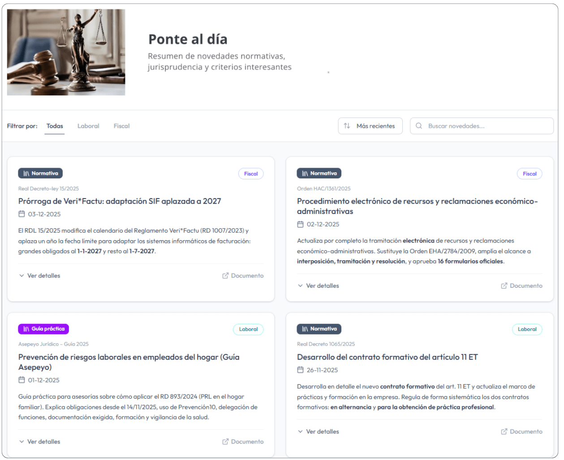Image resolution: width=564 pixels, height=460 pixels.
Task: Click the external link icon on Veri*Factu card
Action: pyautogui.click(x=225, y=276)
